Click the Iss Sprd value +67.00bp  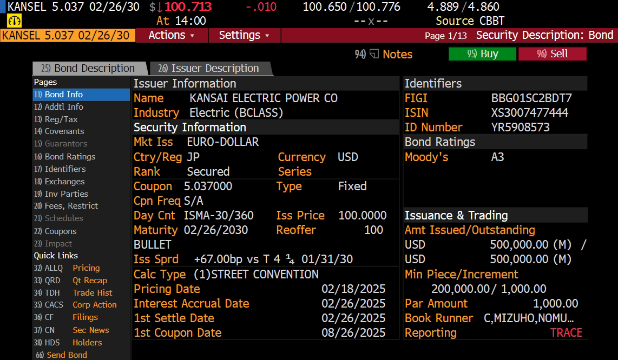point(218,259)
